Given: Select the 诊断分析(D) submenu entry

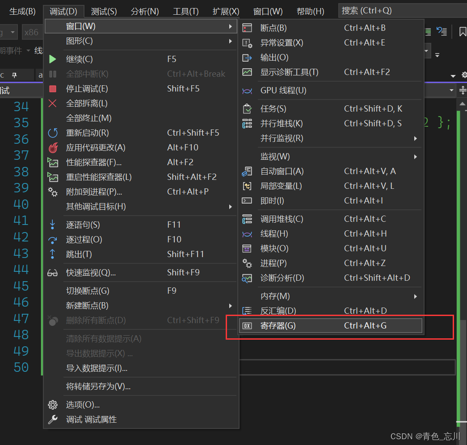Looking at the screenshot, I should (331, 278).
